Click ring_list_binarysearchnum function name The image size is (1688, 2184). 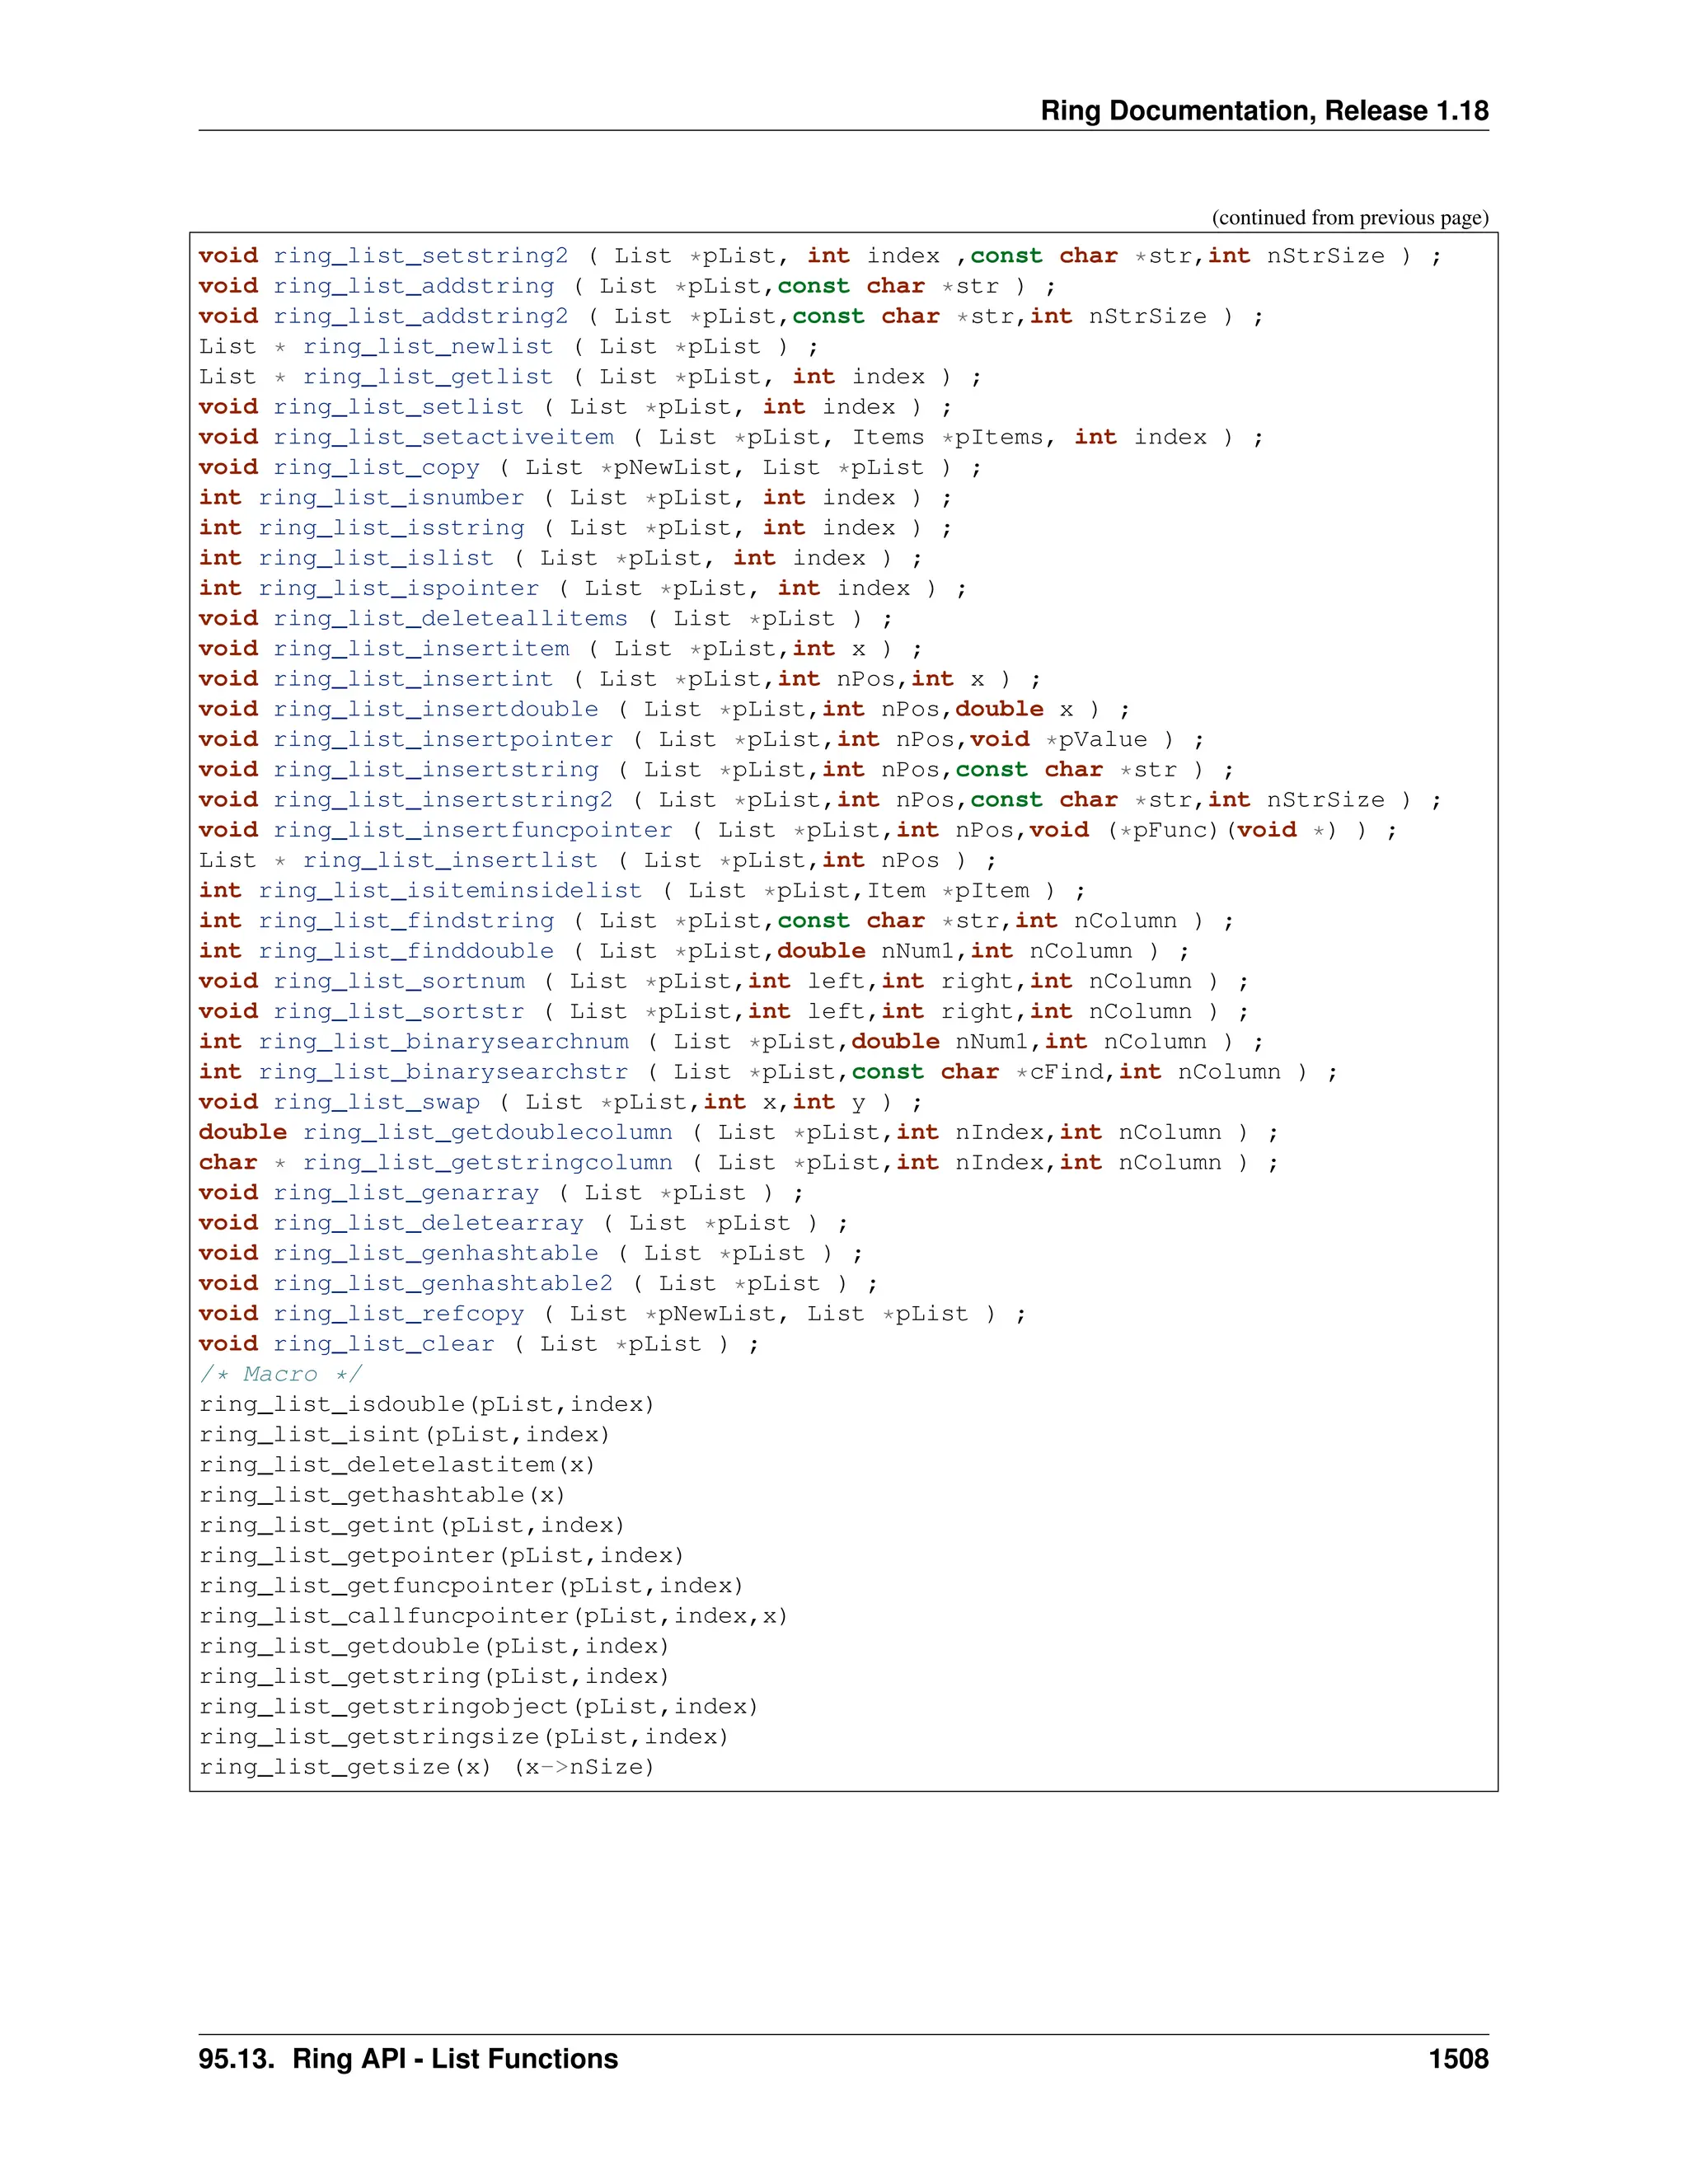(444, 1042)
